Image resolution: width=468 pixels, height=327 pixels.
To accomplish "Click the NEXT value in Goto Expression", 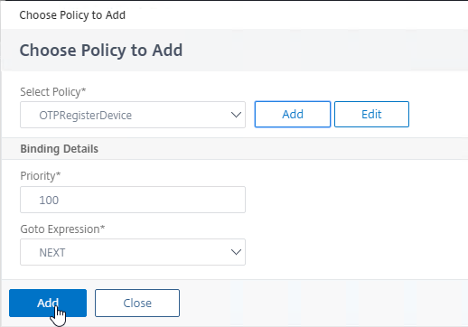I will (x=52, y=253).
